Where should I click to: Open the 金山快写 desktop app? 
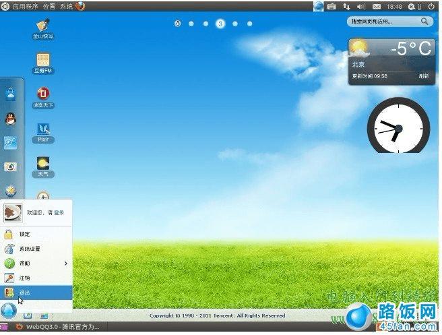coord(43,29)
